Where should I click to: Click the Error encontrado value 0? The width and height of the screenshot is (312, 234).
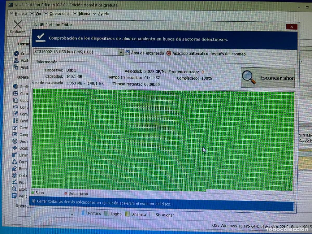point(202,72)
